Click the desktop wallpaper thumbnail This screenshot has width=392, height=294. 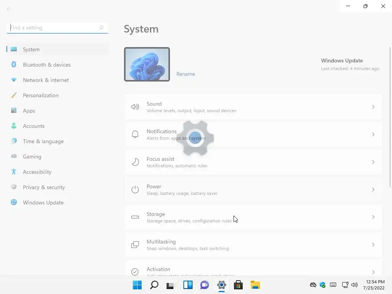(147, 64)
